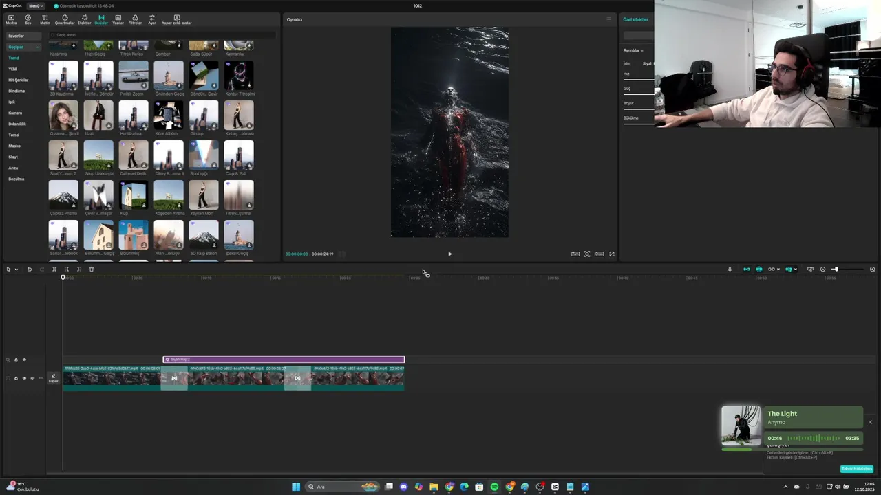Open the preview quality options icon

pyautogui.click(x=575, y=254)
